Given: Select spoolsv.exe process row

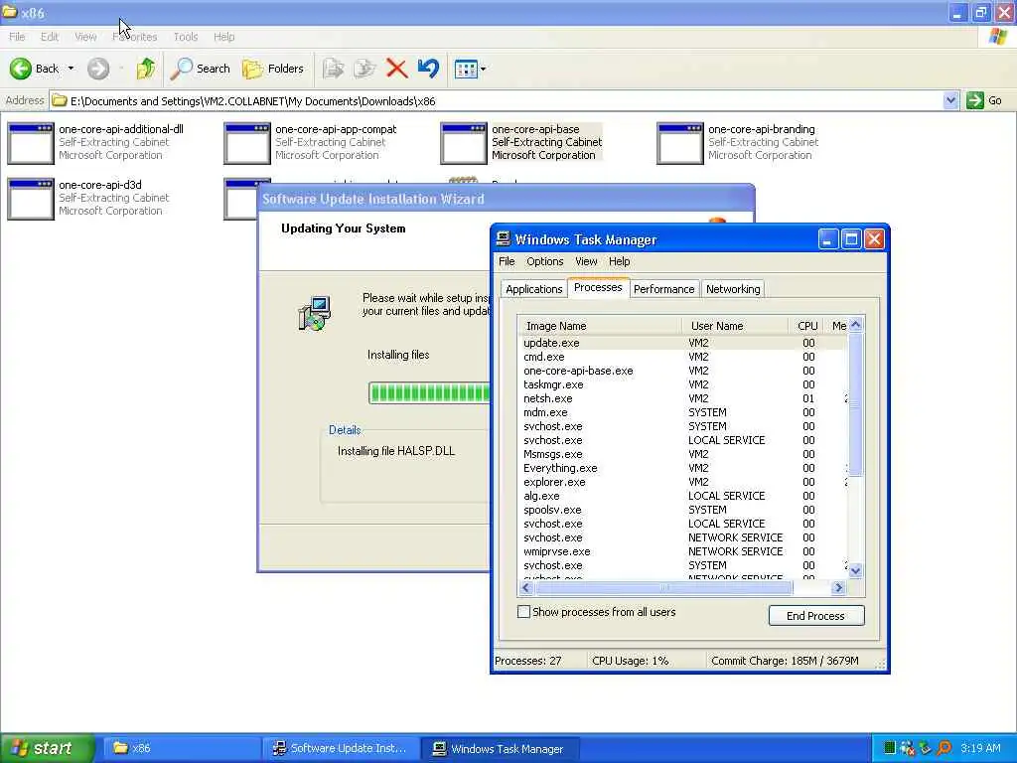Looking at the screenshot, I should point(682,510).
